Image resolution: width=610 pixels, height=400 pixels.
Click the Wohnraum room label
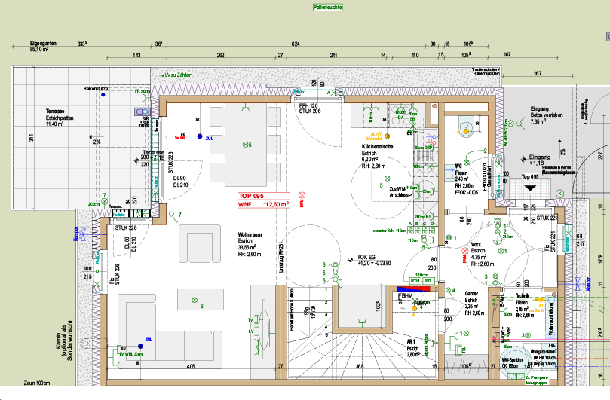pyautogui.click(x=250, y=235)
